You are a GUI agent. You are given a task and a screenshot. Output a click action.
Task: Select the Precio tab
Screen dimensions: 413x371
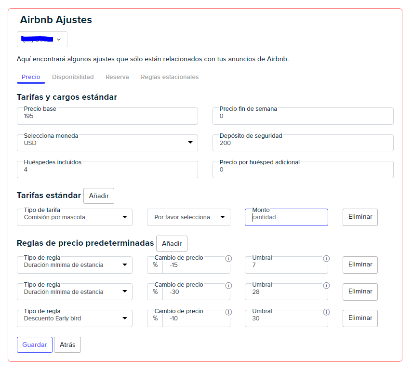click(x=31, y=77)
